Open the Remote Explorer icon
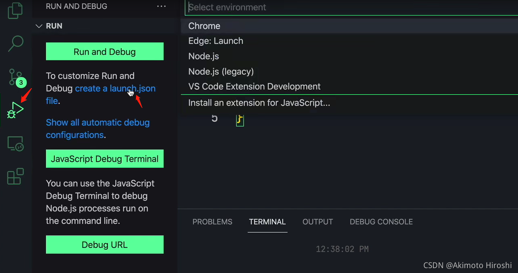518x273 pixels. click(15, 144)
